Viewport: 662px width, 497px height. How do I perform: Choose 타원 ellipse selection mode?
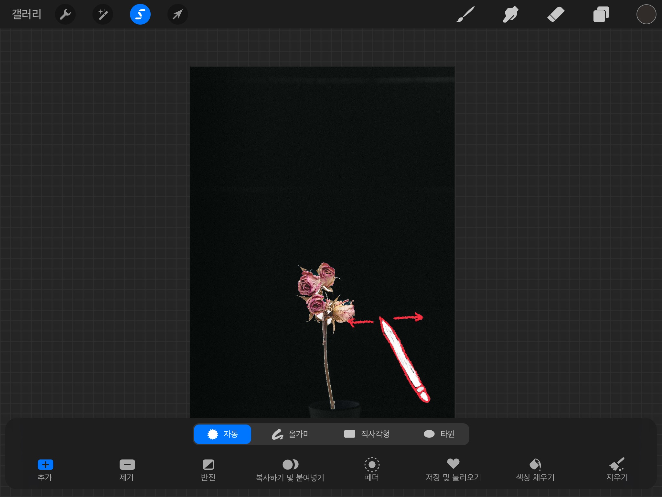point(439,434)
